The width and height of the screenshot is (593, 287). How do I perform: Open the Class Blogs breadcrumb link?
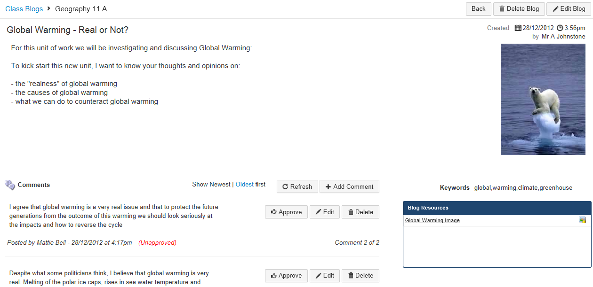click(x=24, y=9)
